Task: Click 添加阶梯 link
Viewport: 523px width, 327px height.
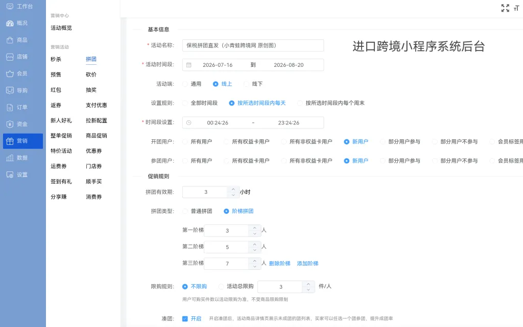Action: pos(307,263)
